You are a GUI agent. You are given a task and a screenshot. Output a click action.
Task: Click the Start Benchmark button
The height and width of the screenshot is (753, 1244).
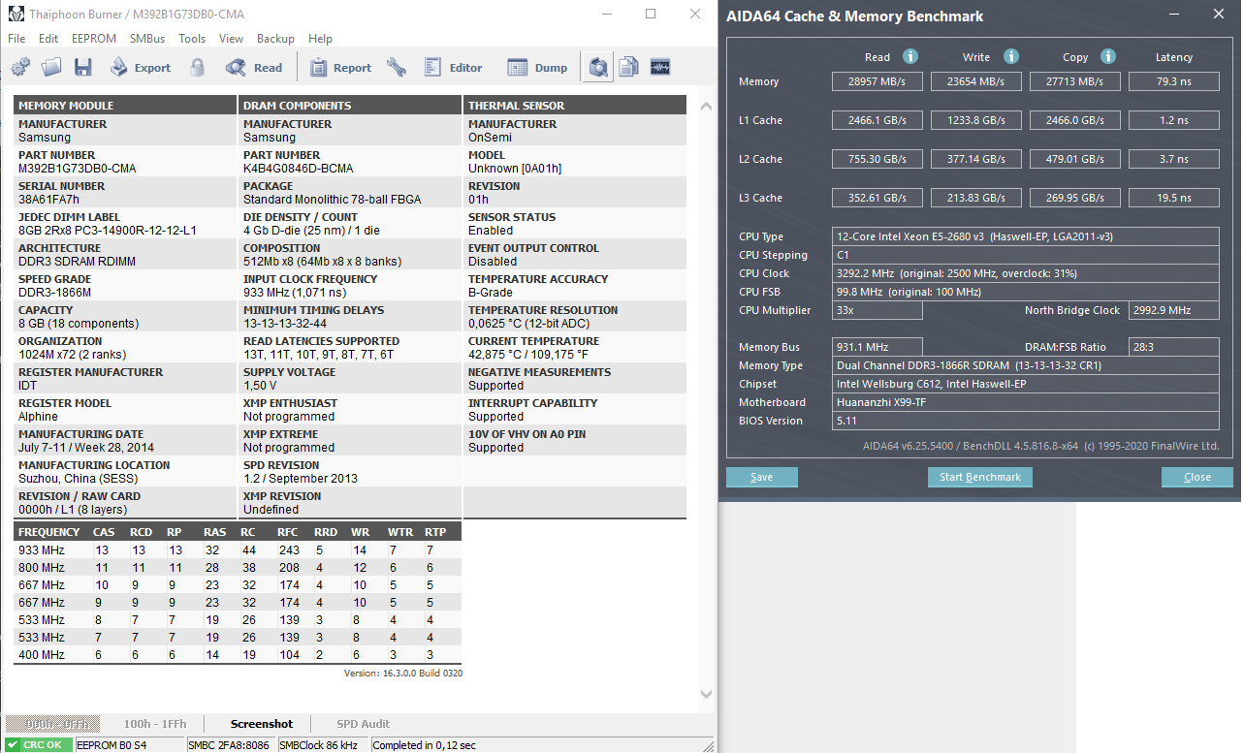(980, 477)
